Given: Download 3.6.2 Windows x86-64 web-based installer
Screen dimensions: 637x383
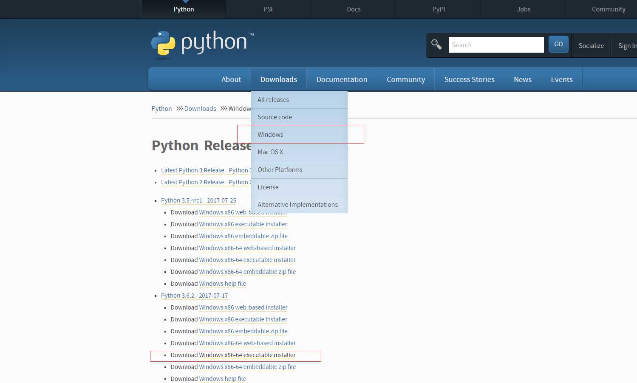Looking at the screenshot, I should coord(247,343).
